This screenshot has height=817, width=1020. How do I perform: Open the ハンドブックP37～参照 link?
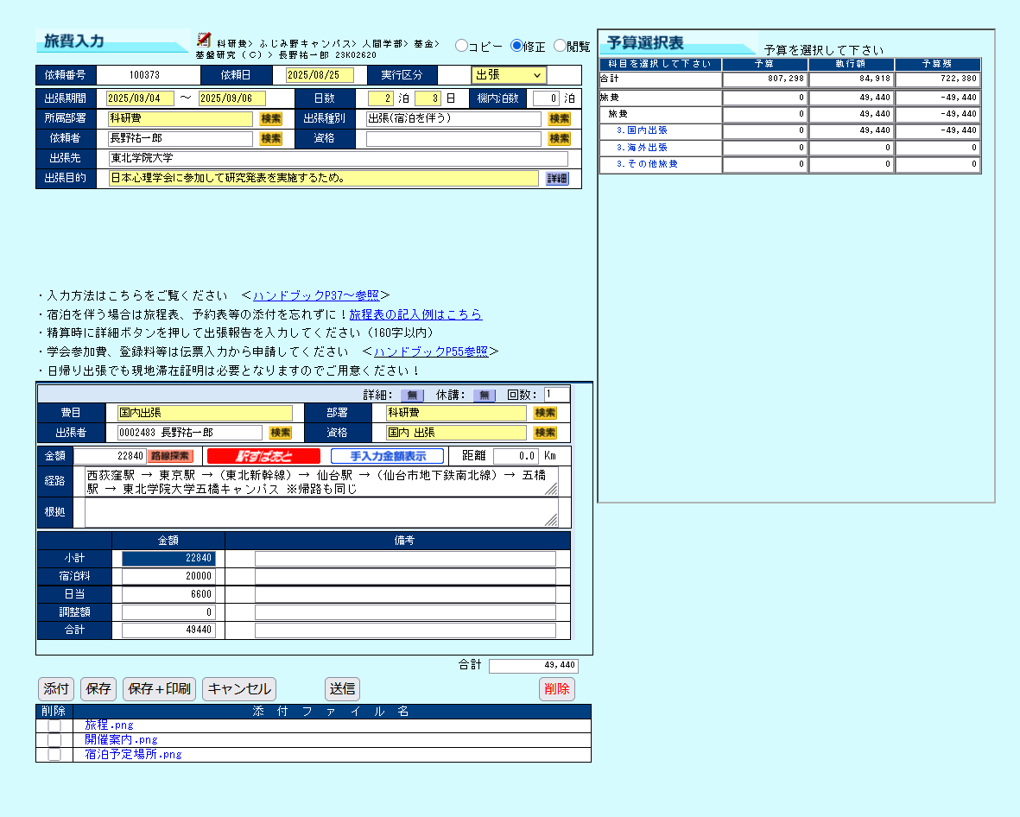316,295
